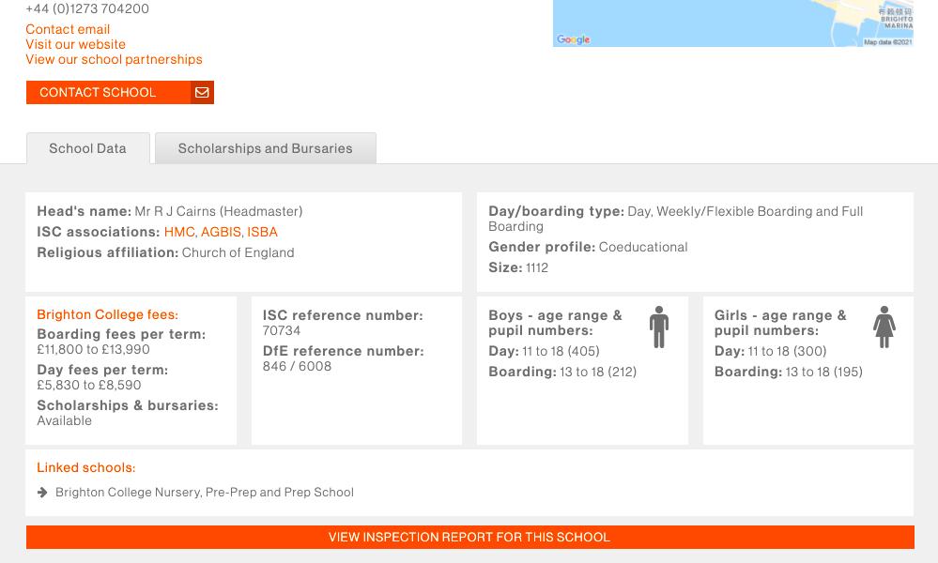938x563 pixels.
Task: Click the CONTACT SCHOOL button
Action: point(119,93)
